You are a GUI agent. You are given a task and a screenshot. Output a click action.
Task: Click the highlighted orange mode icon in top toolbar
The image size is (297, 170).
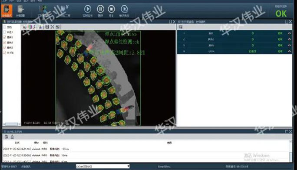tap(7, 11)
